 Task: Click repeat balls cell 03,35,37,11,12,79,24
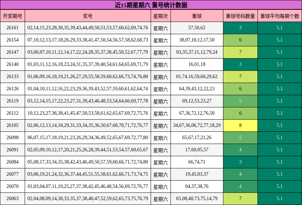click(197, 52)
